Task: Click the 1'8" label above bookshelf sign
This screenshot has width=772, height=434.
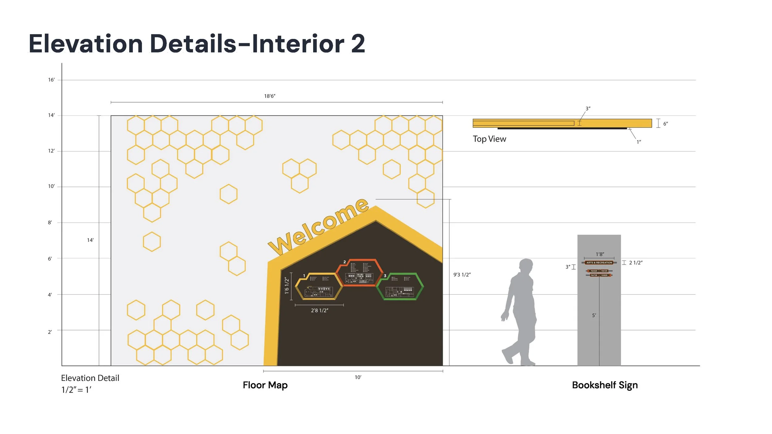Action: coord(600,254)
